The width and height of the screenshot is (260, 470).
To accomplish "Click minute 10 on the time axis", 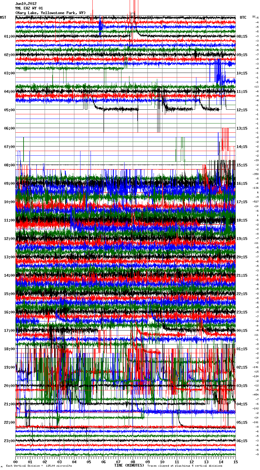I will click(x=162, y=462).
